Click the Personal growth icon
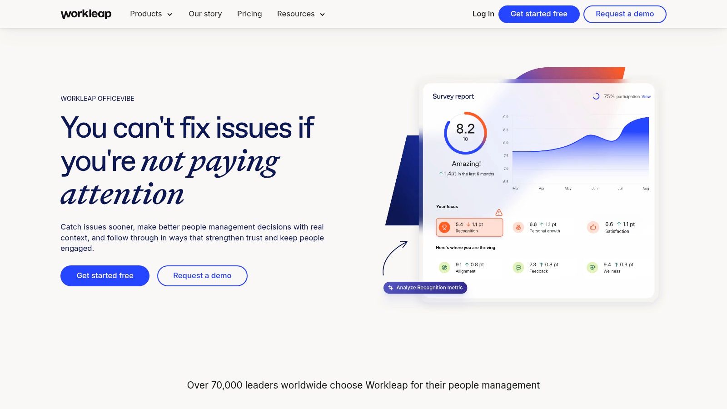Image resolution: width=727 pixels, height=409 pixels. coord(518,227)
